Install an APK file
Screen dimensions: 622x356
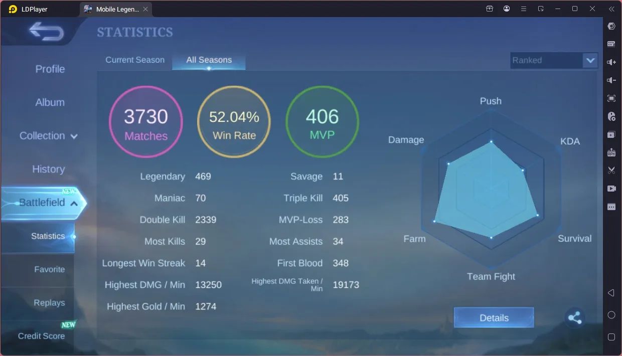611,152
